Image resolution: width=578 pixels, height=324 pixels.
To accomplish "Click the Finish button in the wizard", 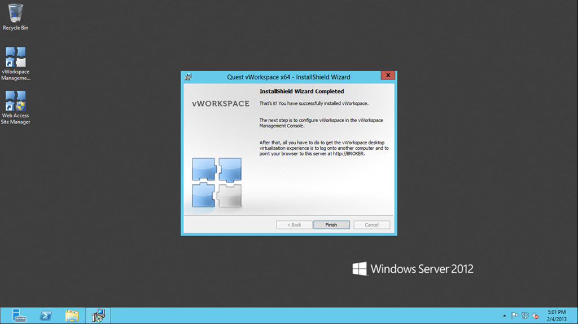I will [x=331, y=225].
